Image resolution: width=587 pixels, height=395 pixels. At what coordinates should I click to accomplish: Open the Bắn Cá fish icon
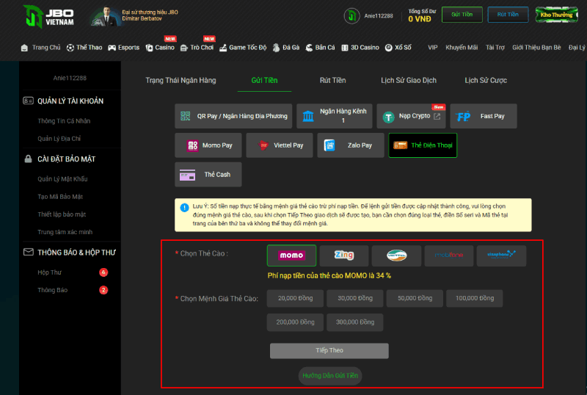coord(309,48)
